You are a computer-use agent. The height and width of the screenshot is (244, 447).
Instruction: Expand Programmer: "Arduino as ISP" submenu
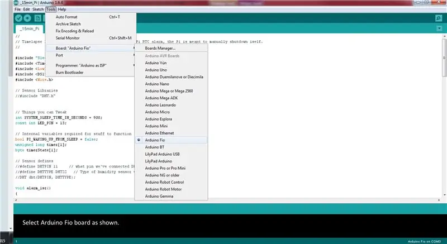coord(91,65)
